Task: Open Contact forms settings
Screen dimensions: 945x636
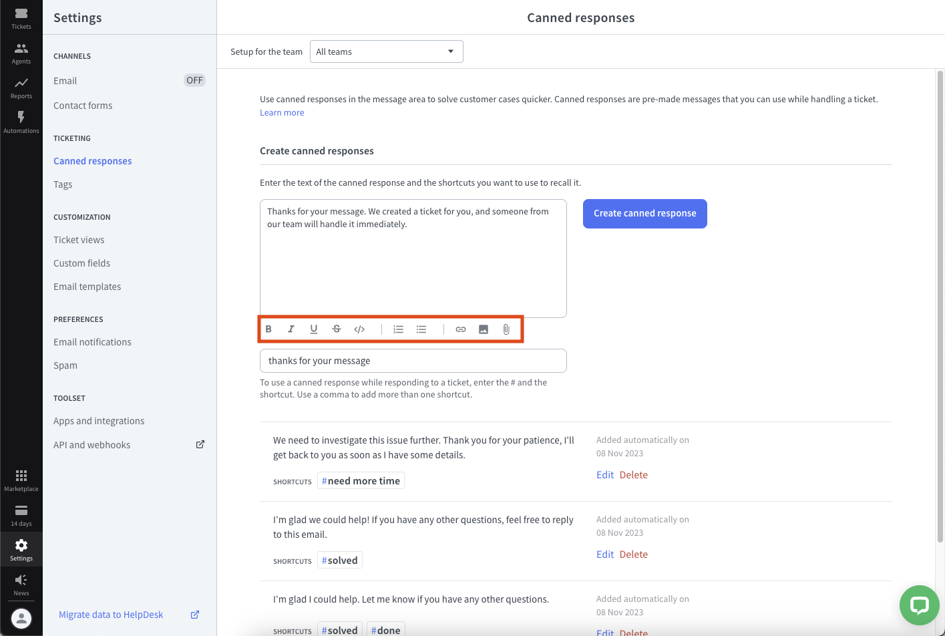Action: [x=83, y=106]
